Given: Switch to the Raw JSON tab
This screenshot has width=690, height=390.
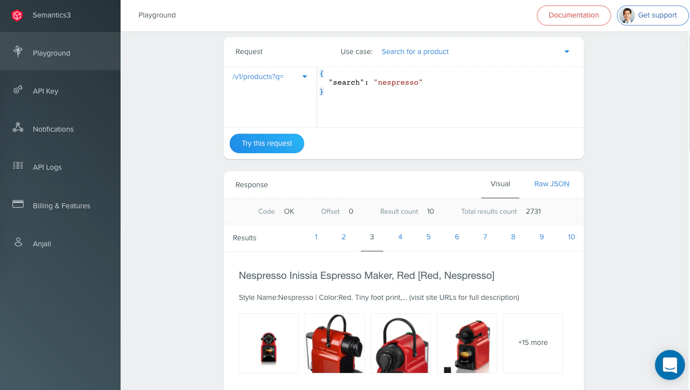Looking at the screenshot, I should point(551,184).
